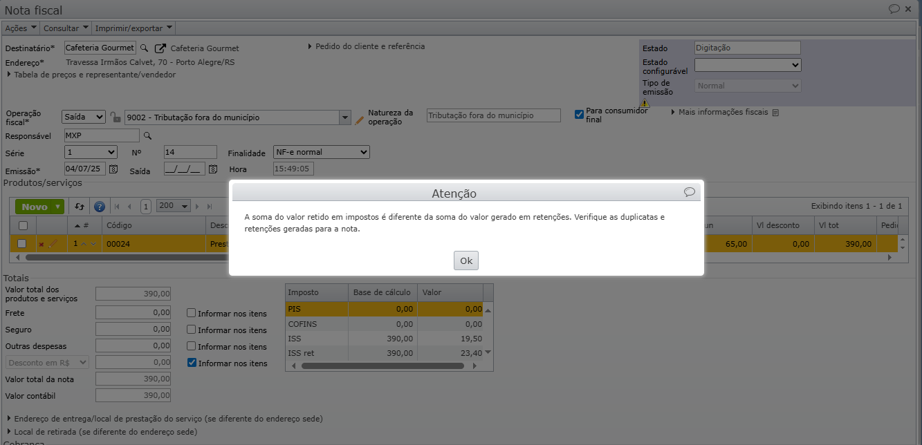Search destinatário with the magnifier icon
922x445 pixels.
click(145, 48)
